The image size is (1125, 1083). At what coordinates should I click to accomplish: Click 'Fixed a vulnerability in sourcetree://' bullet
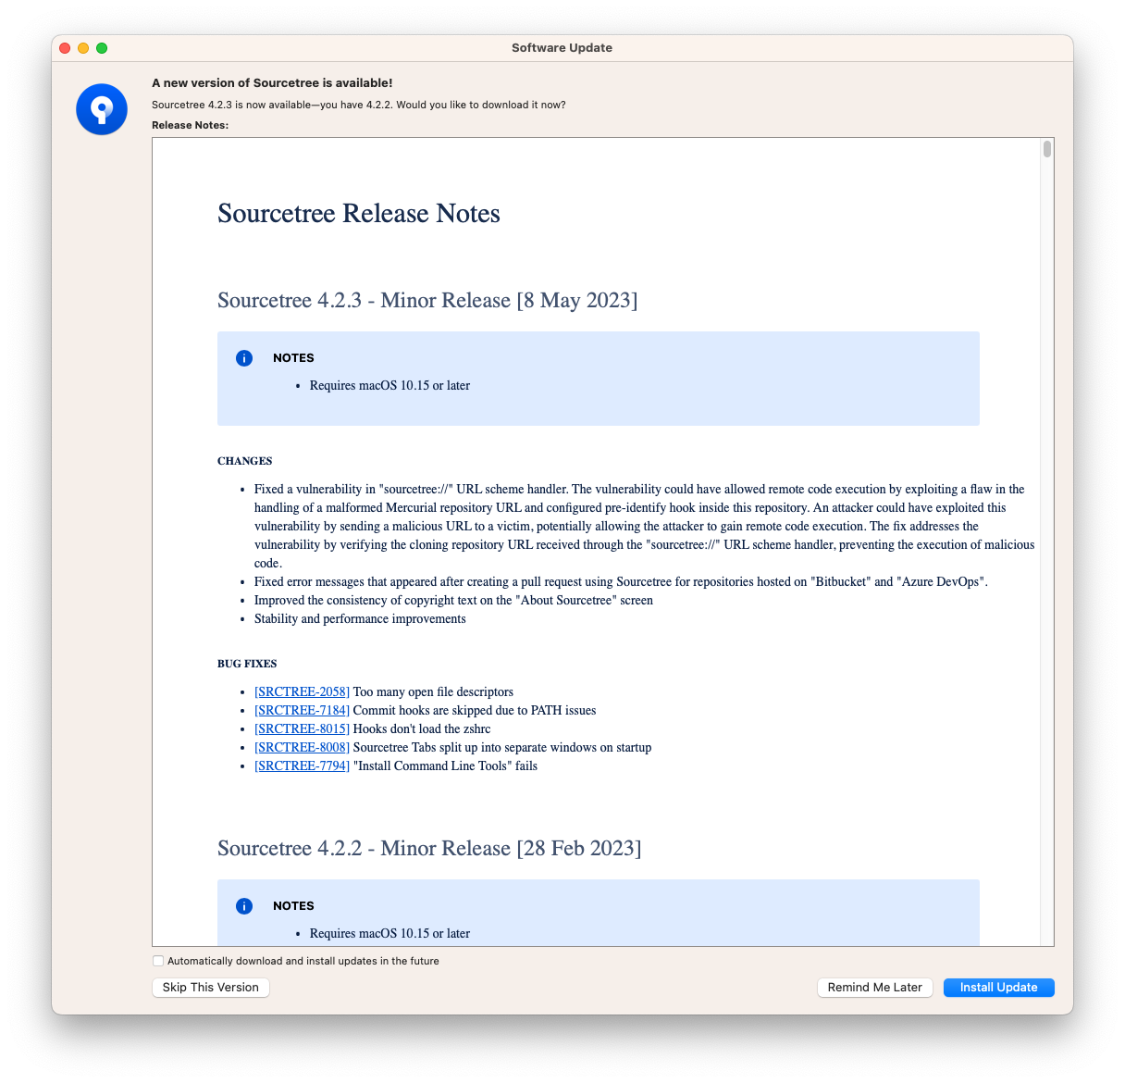(x=645, y=526)
